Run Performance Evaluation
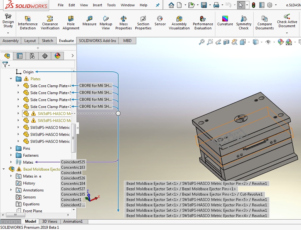301x230 pixels. pos(203,23)
